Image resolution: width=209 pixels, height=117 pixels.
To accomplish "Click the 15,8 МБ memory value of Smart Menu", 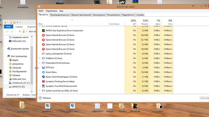I will pos(145,72).
